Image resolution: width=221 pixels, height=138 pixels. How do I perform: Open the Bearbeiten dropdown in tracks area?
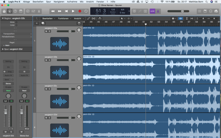[49, 18]
